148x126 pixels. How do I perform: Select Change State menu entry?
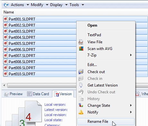tap(99, 105)
